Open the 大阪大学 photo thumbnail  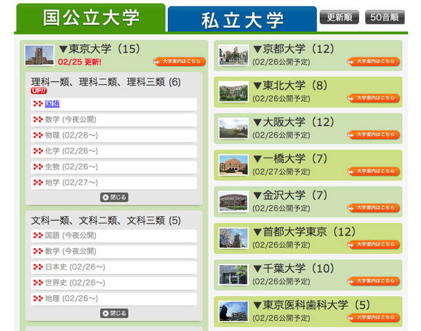point(234,128)
